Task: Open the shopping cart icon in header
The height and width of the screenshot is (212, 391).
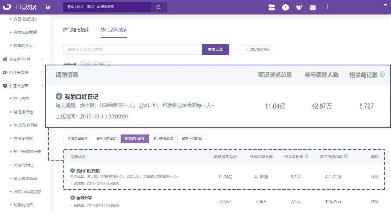Action: (x=299, y=7)
